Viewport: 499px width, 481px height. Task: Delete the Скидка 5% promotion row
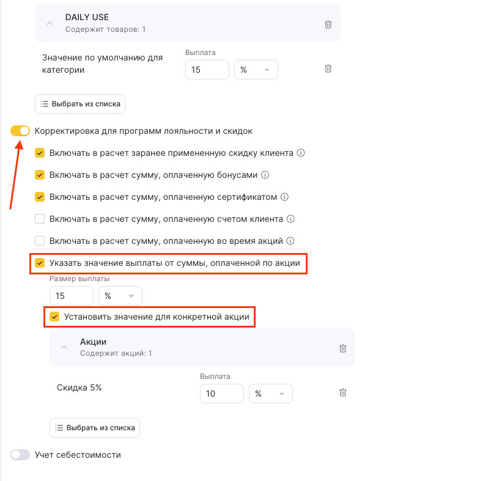(343, 393)
